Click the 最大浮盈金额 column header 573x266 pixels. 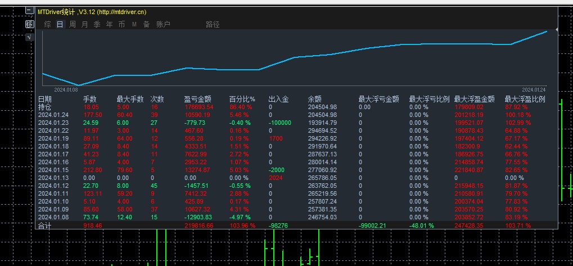click(x=475, y=100)
